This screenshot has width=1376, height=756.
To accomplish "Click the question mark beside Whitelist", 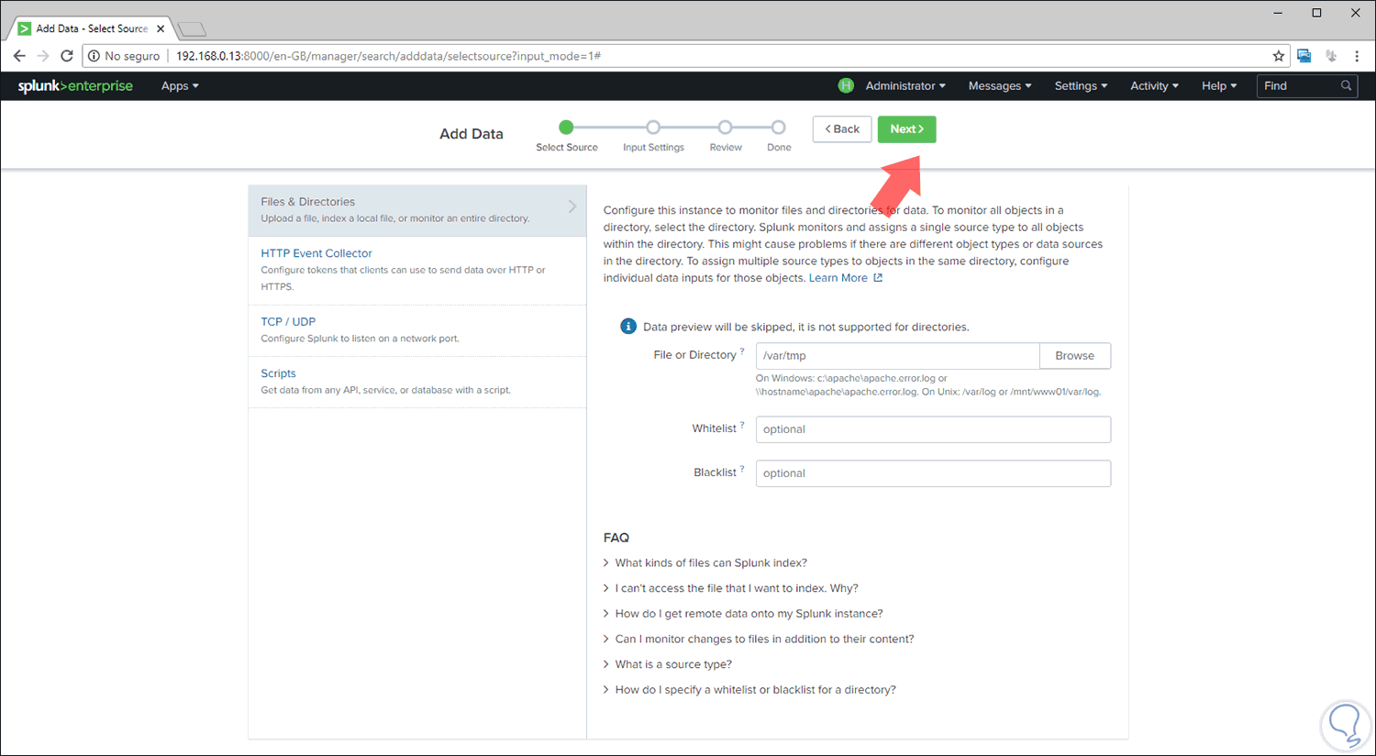I will pyautogui.click(x=743, y=423).
